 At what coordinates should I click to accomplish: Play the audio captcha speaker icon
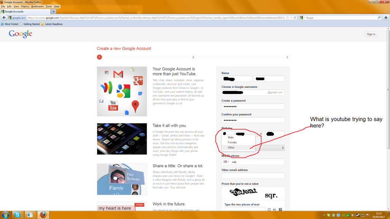(x=274, y=209)
